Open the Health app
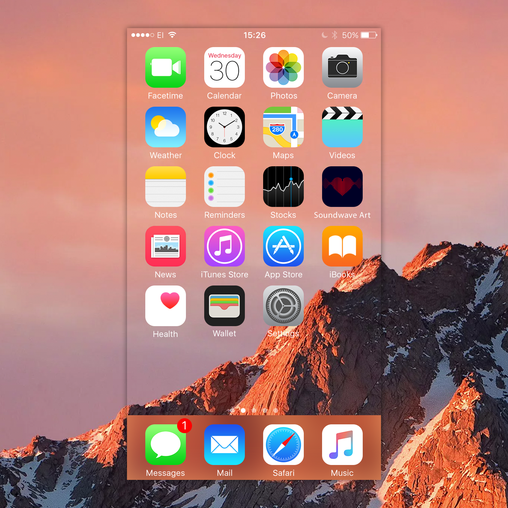Screen dimensions: 508x508 click(x=166, y=306)
